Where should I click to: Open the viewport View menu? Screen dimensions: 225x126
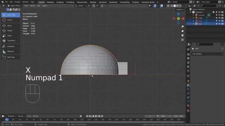26,6
